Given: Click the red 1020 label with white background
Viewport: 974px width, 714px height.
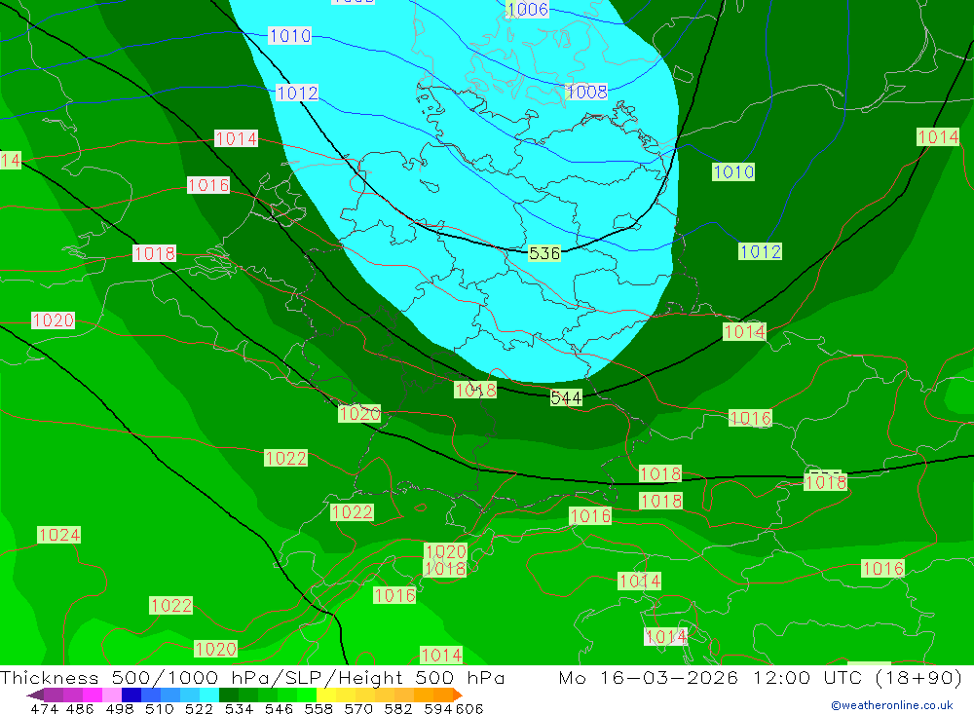Looking at the screenshot, I should click(54, 320).
